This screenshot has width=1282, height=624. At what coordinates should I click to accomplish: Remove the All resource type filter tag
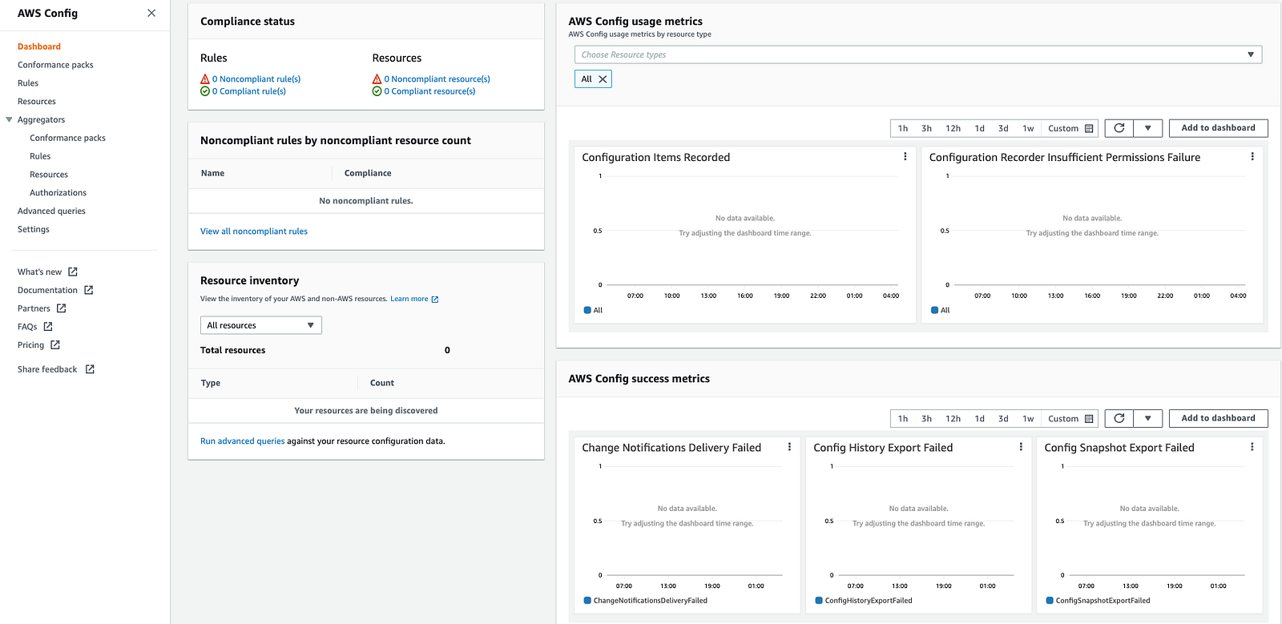point(603,79)
